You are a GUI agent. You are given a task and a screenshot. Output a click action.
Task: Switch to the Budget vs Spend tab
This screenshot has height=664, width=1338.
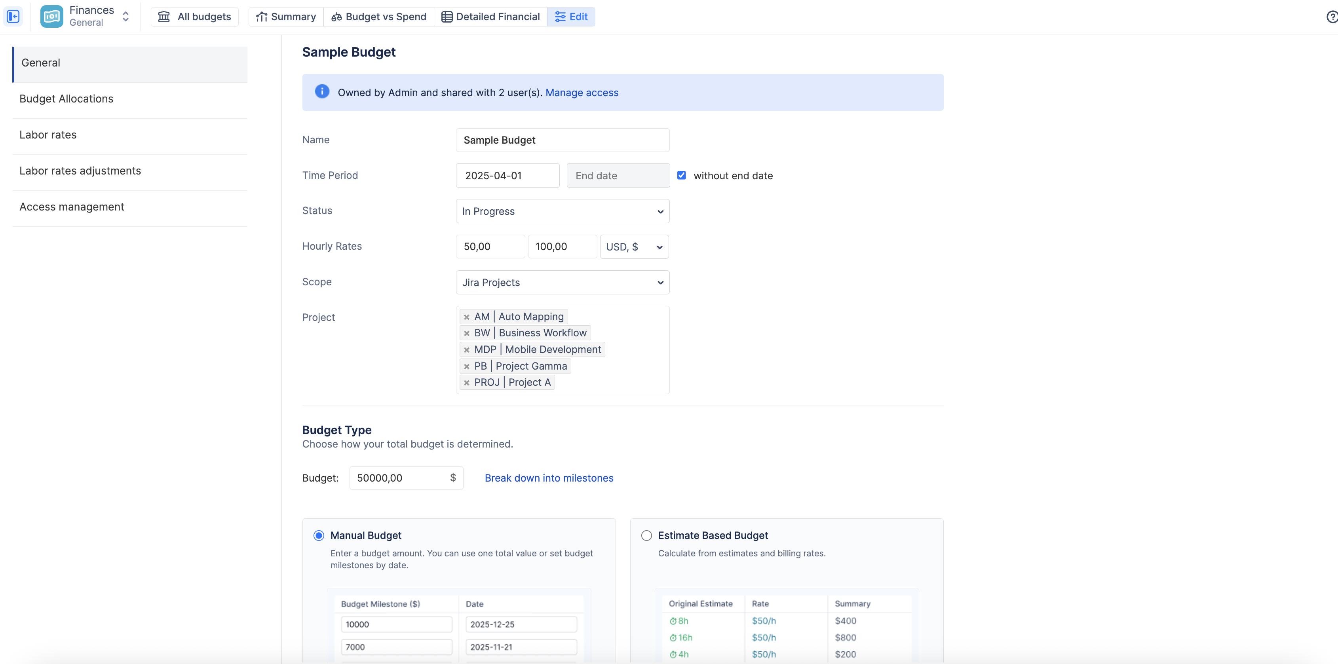coord(379,17)
